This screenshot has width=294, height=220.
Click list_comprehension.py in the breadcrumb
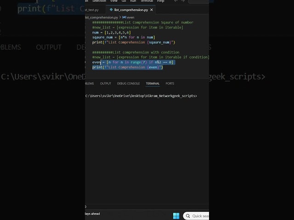[102, 17]
